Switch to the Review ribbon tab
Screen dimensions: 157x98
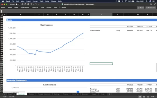(x=49, y=8)
